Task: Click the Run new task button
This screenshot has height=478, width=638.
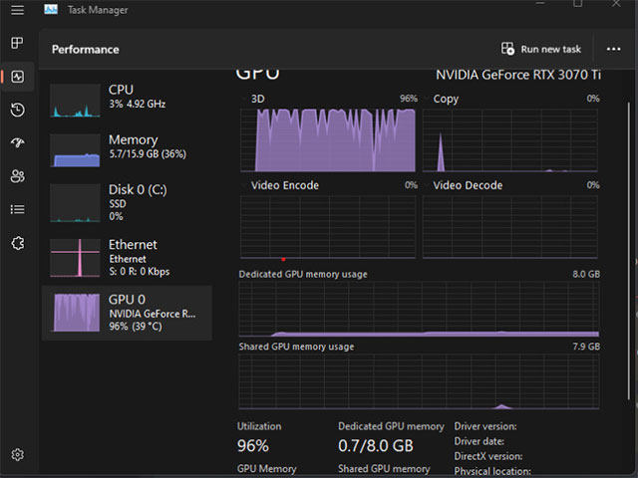Action: 541,49
